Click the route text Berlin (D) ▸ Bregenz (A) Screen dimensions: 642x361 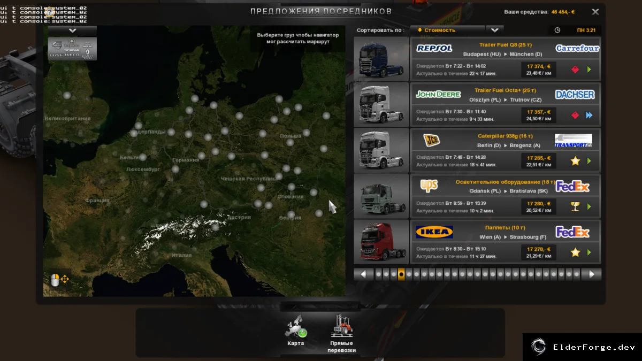(509, 145)
